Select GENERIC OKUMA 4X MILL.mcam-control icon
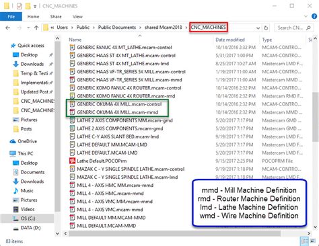This screenshot has height=246, width=319. 72,104
